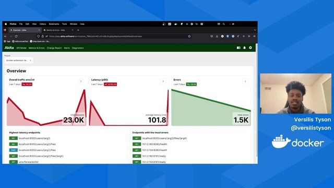Open 10.1.0.159:8181/ready endpoint

149,162
